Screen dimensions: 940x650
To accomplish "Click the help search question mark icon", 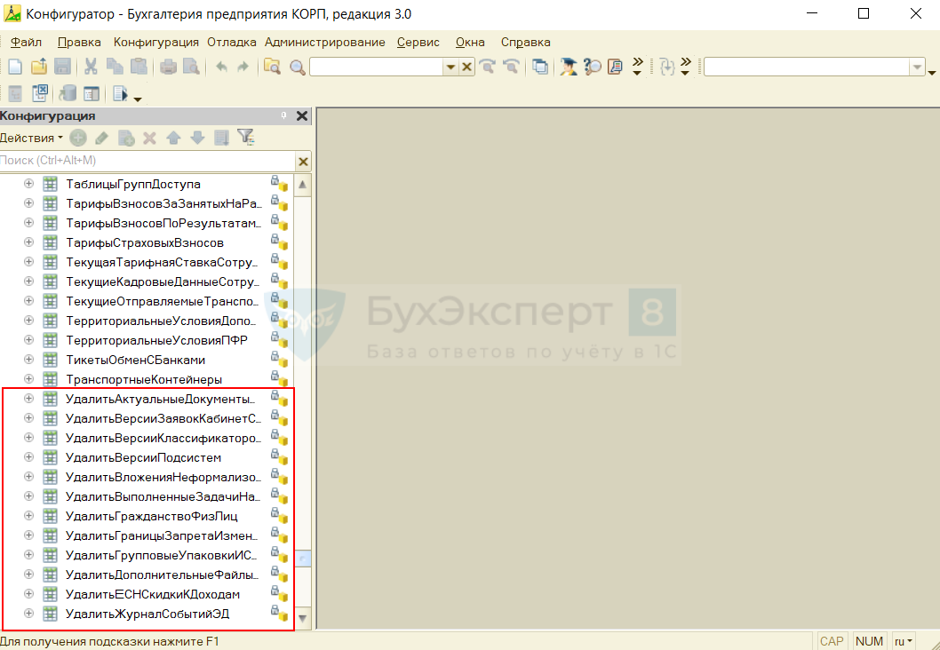I will click(592, 67).
